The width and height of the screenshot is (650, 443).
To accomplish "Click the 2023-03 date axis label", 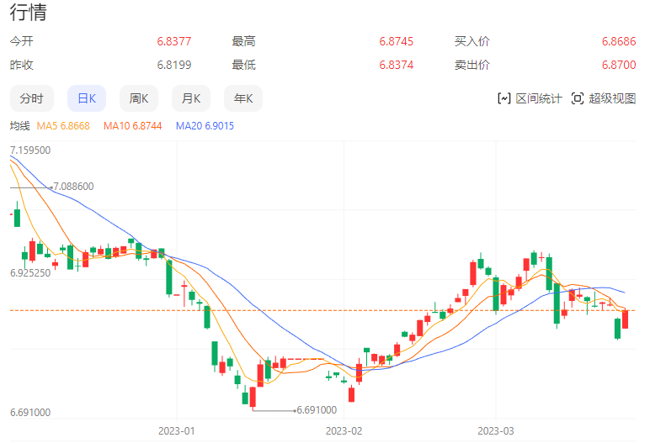I will point(496,430).
